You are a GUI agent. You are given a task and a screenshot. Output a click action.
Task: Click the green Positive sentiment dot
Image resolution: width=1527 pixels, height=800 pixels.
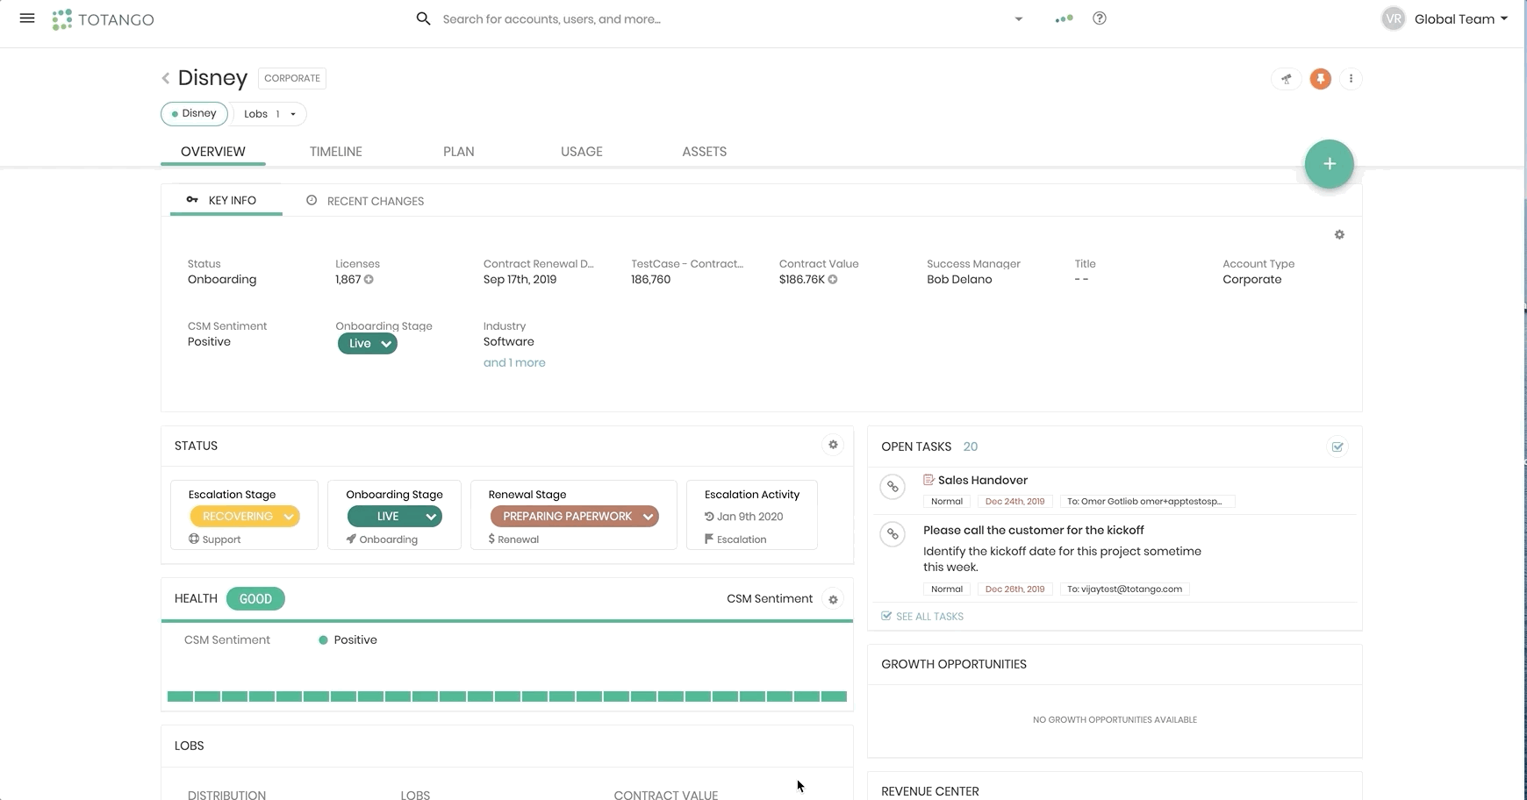pyautogui.click(x=323, y=640)
